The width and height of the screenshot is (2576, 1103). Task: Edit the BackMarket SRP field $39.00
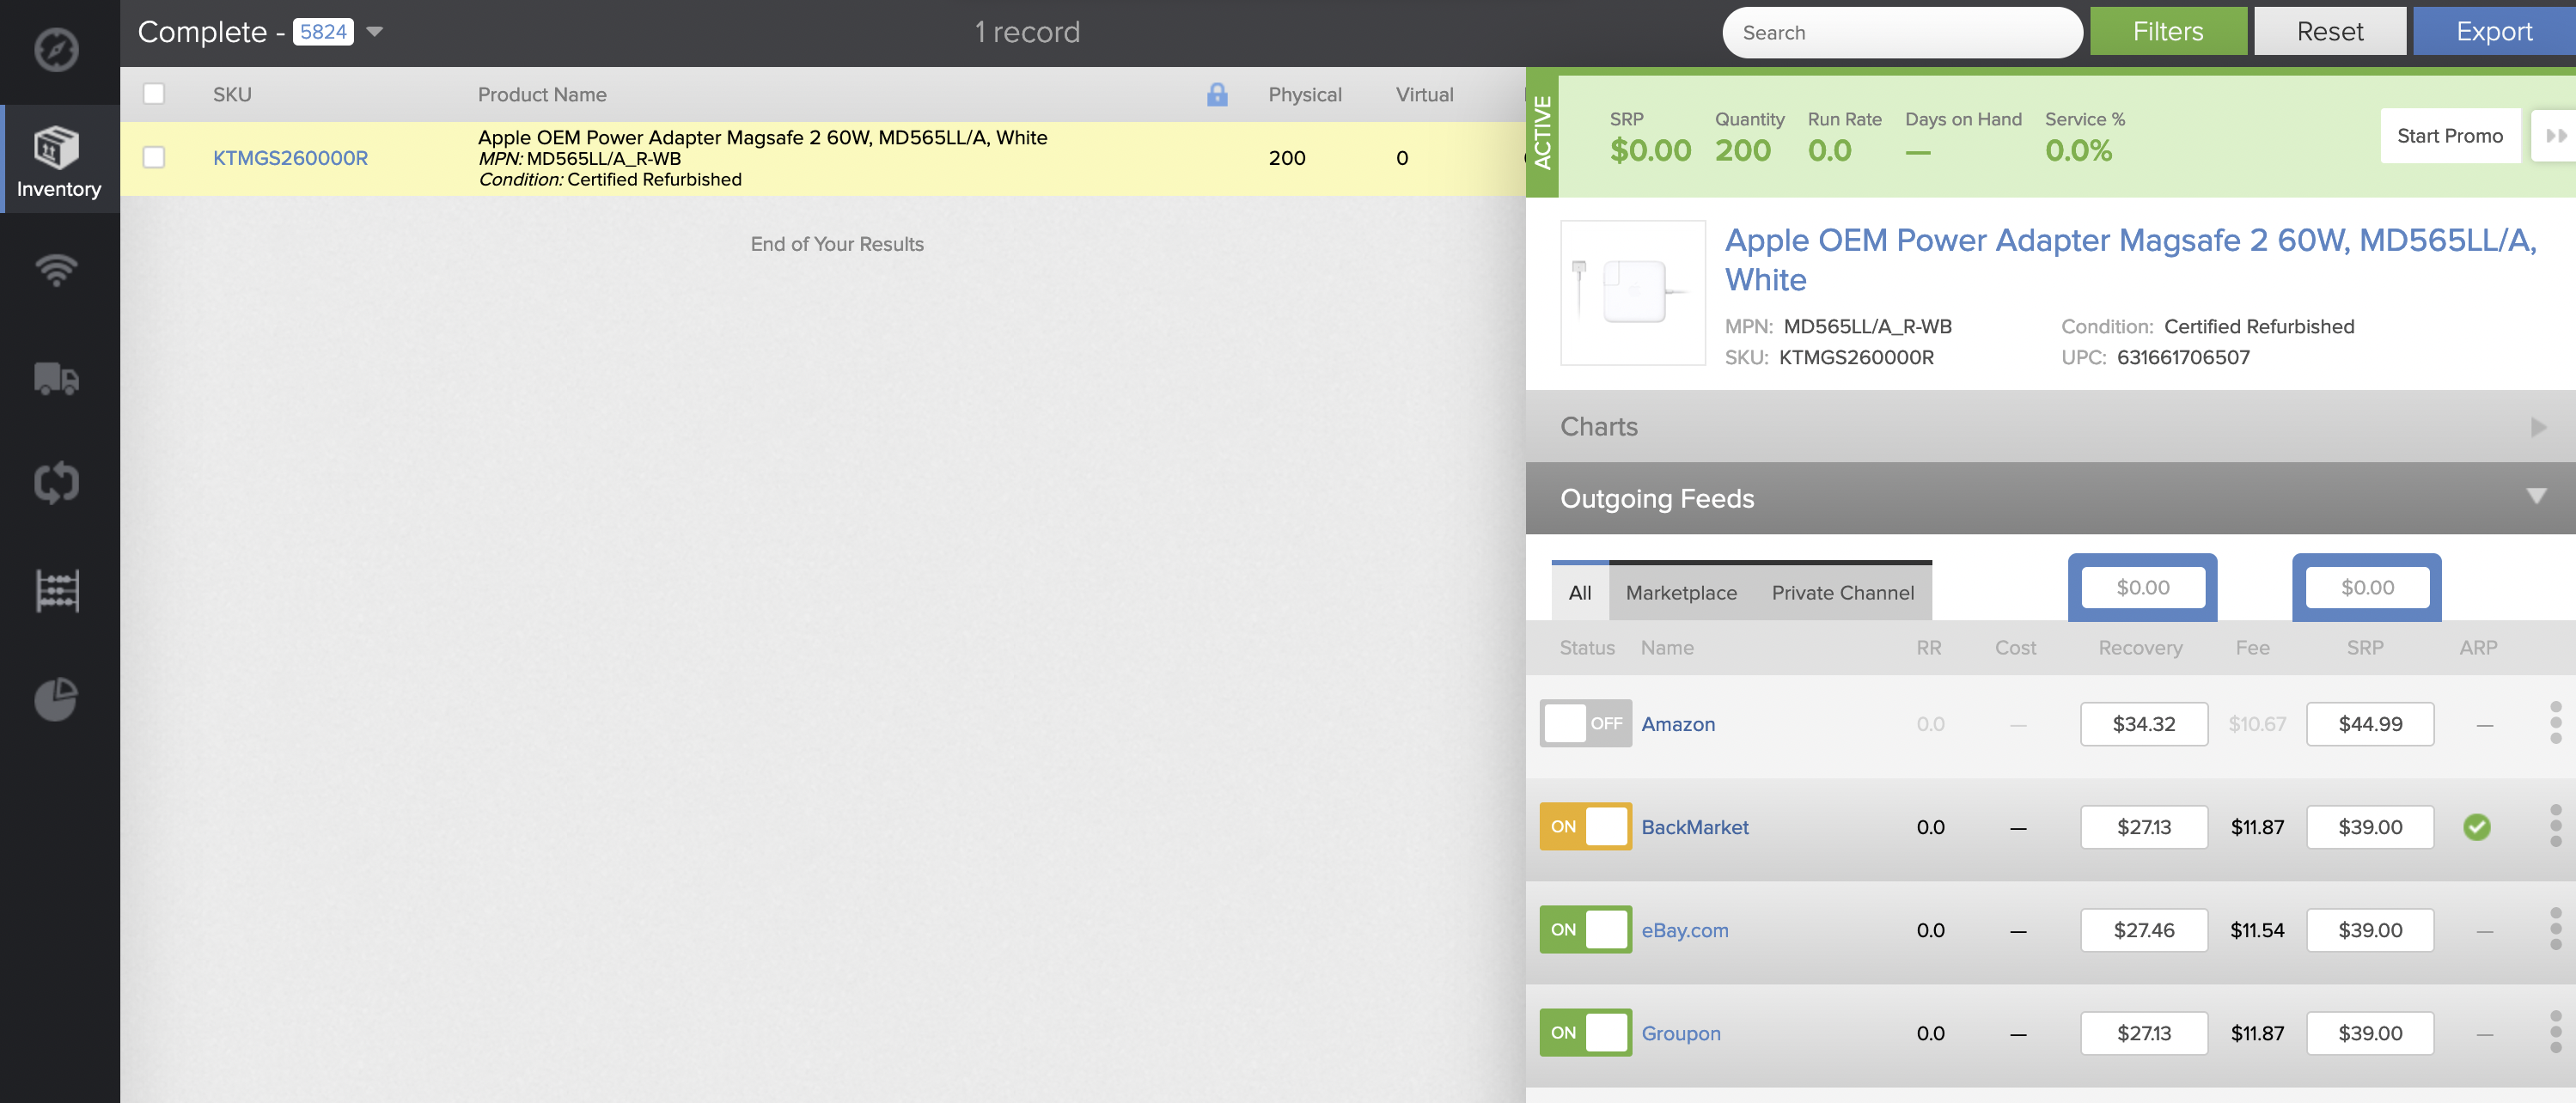click(2370, 827)
